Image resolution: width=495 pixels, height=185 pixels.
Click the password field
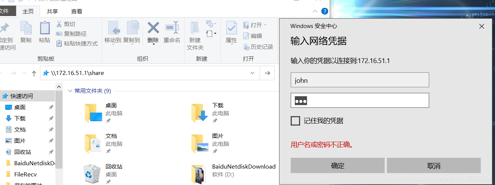(360, 100)
